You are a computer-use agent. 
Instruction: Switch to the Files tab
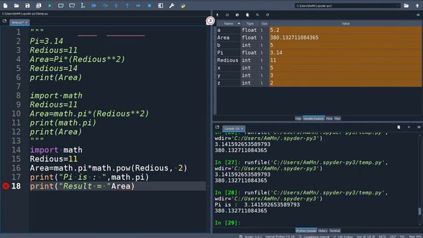(x=337, y=118)
